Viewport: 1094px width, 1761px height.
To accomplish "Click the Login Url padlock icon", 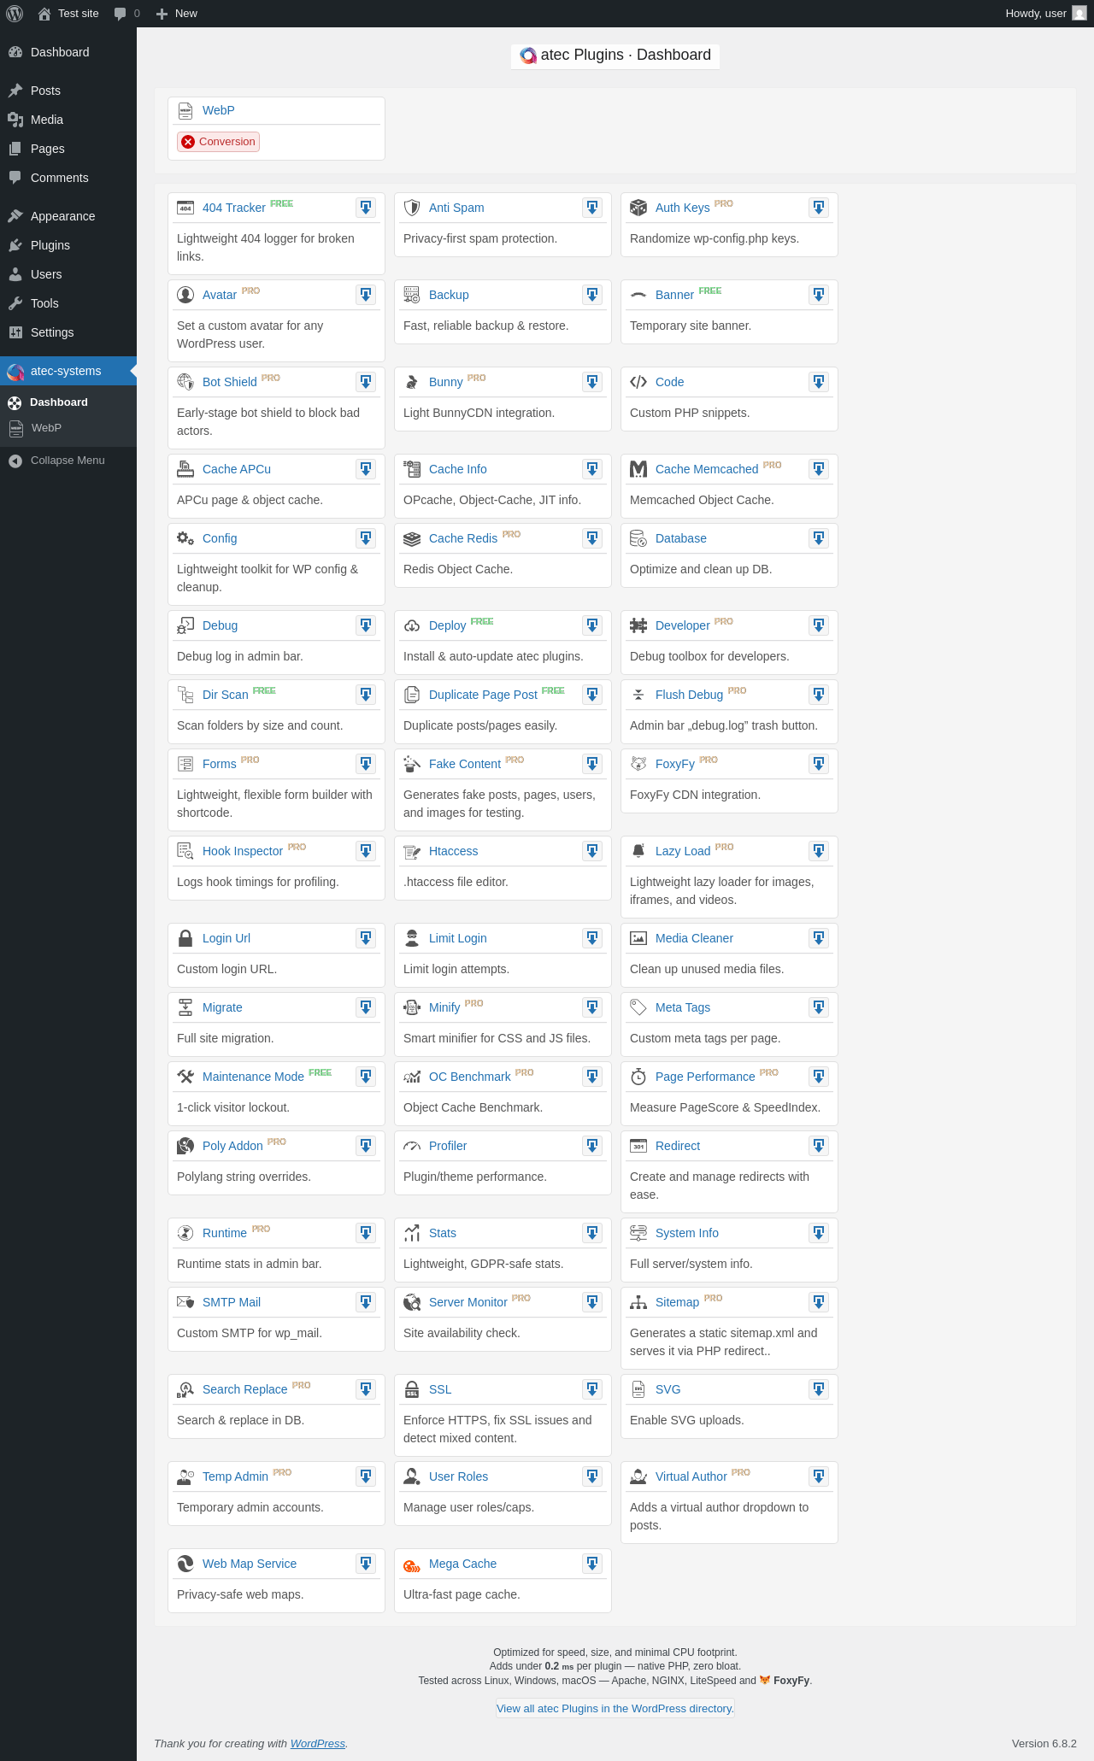I will click(185, 938).
